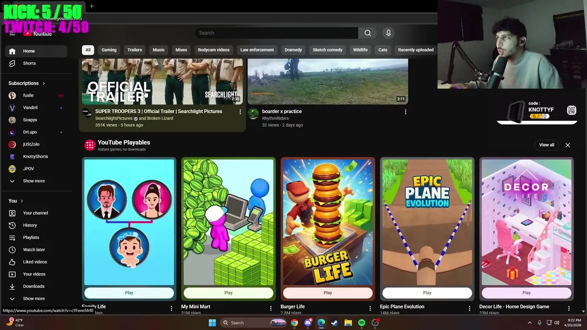Open the Super Troopers 3 video title
The image size is (587, 330).
point(159,111)
